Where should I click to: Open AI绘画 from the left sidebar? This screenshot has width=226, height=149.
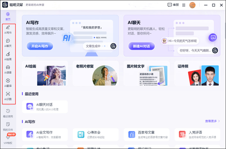(x=8, y=56)
